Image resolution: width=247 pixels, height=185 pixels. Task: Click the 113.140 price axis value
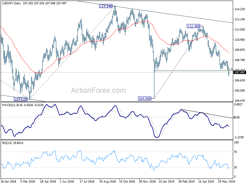(240, 19)
